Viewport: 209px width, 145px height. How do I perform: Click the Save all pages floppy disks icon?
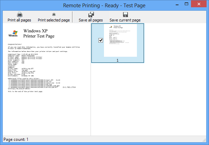(x=91, y=15)
